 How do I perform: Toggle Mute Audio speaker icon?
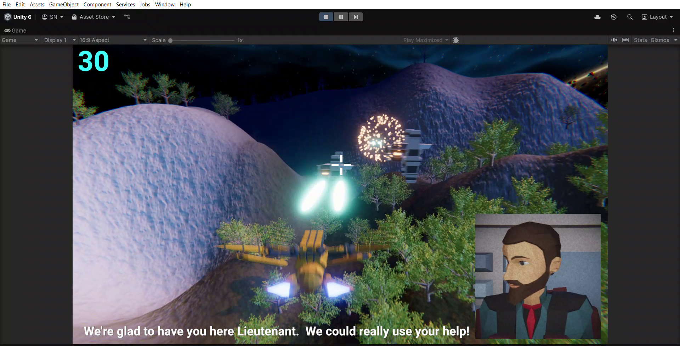pos(614,40)
